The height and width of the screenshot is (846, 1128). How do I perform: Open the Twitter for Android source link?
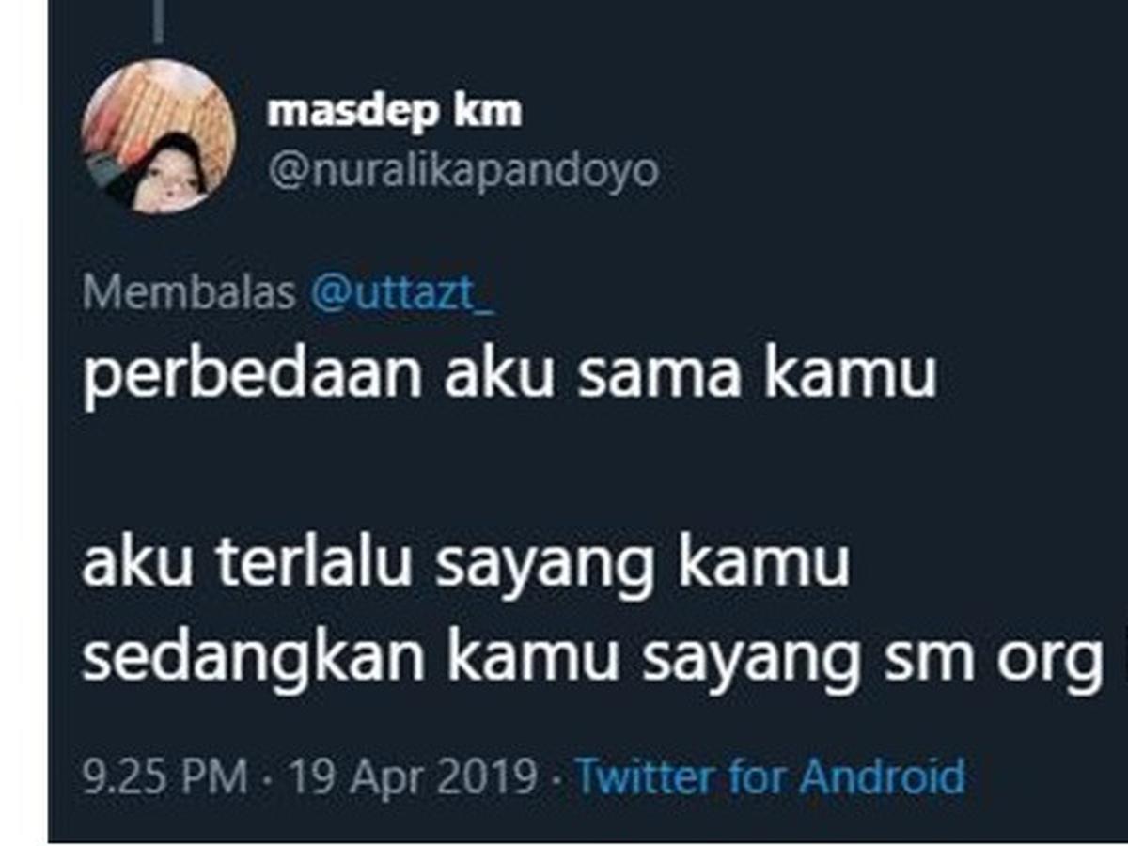[x=770, y=777]
